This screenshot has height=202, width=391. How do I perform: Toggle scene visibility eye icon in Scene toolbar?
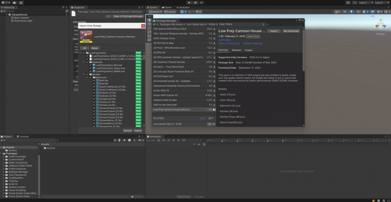coord(373,12)
